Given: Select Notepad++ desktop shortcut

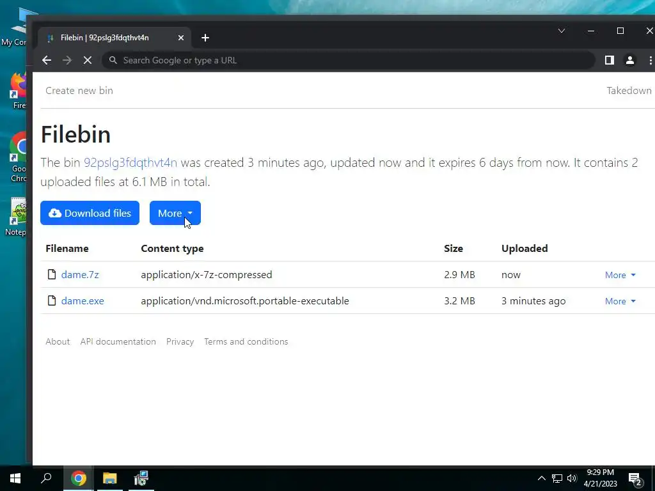Looking at the screenshot, I should (17, 217).
